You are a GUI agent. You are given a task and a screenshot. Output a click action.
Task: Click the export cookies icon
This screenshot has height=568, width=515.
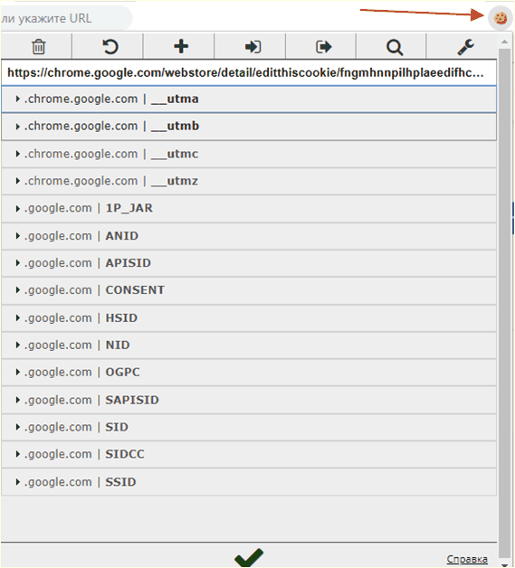point(324,47)
